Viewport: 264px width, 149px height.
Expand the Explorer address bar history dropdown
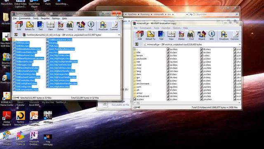click(187, 14)
